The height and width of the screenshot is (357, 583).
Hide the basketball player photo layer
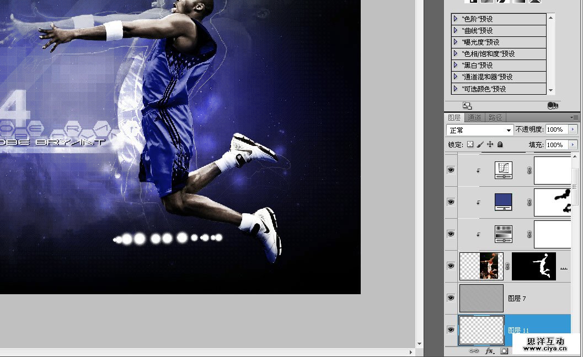[x=451, y=266]
